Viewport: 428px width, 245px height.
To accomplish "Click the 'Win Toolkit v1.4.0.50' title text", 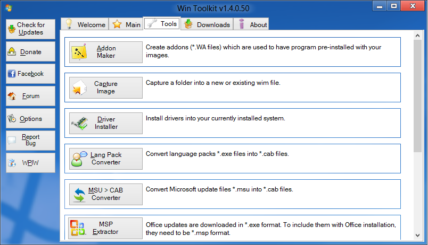I will [213, 8].
